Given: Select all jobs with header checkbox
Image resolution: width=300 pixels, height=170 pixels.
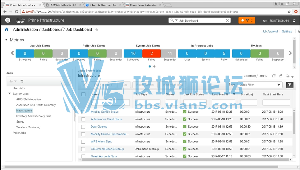Looking at the screenshot, I should tap(83, 94).
